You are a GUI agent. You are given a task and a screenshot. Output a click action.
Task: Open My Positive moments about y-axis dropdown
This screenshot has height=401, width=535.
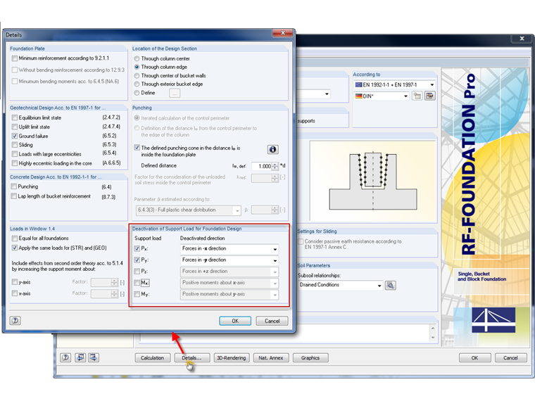pos(229,294)
